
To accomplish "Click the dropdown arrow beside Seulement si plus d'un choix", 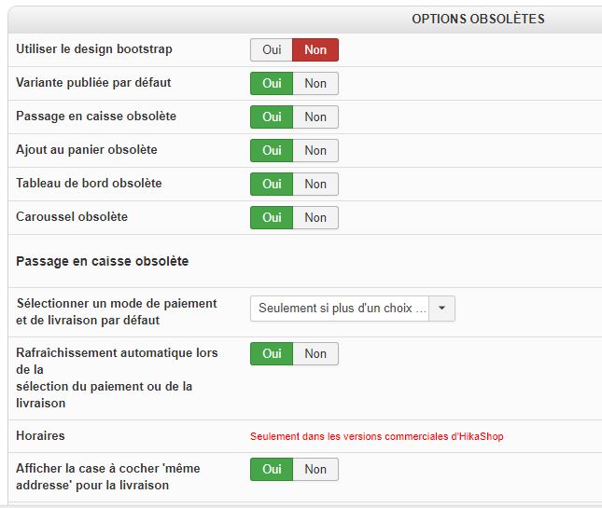I will (442, 309).
